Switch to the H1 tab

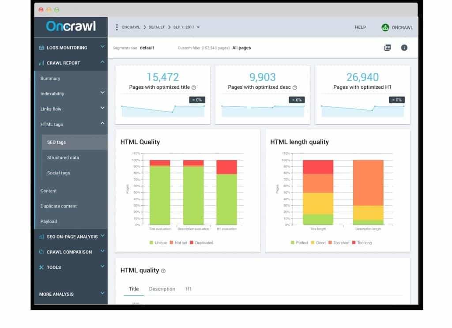pyautogui.click(x=188, y=289)
